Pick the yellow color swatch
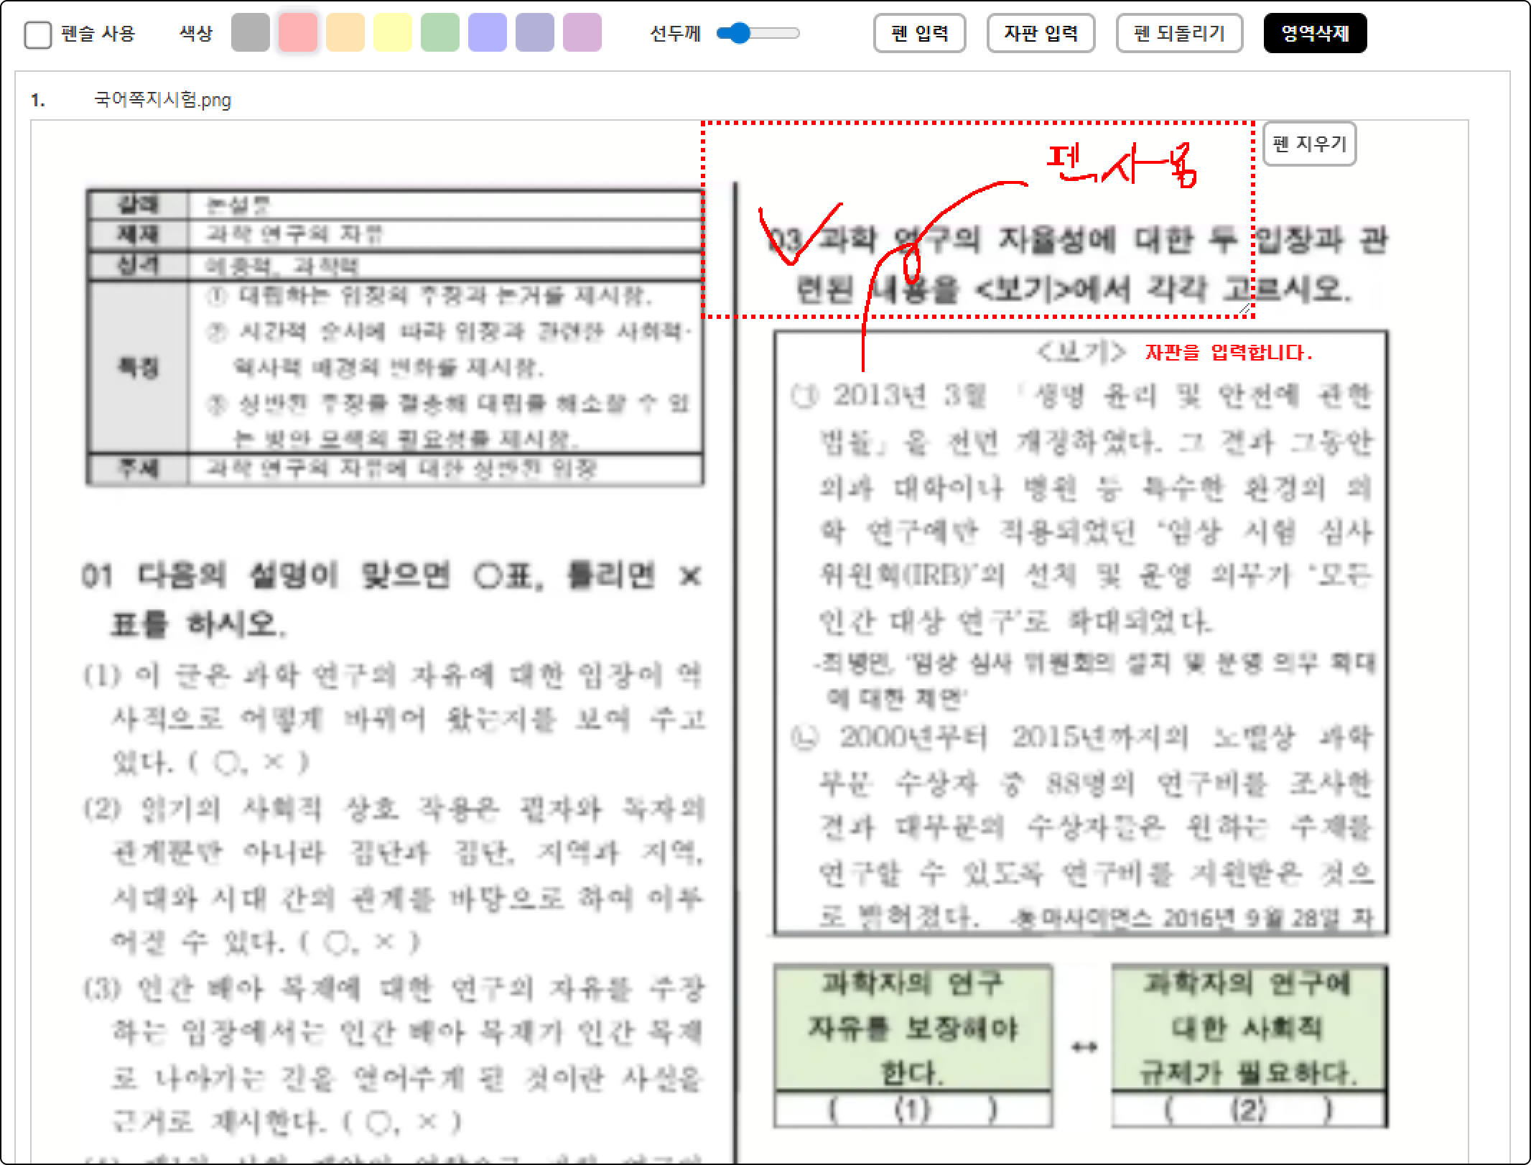The width and height of the screenshot is (1531, 1165). click(393, 33)
